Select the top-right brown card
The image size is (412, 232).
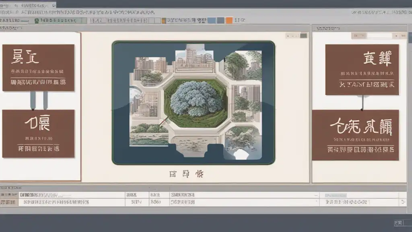(362, 69)
